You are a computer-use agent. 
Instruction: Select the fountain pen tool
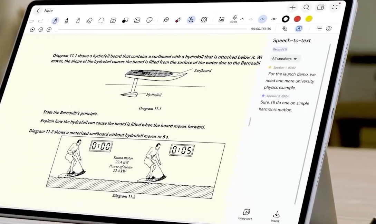tap(55, 21)
